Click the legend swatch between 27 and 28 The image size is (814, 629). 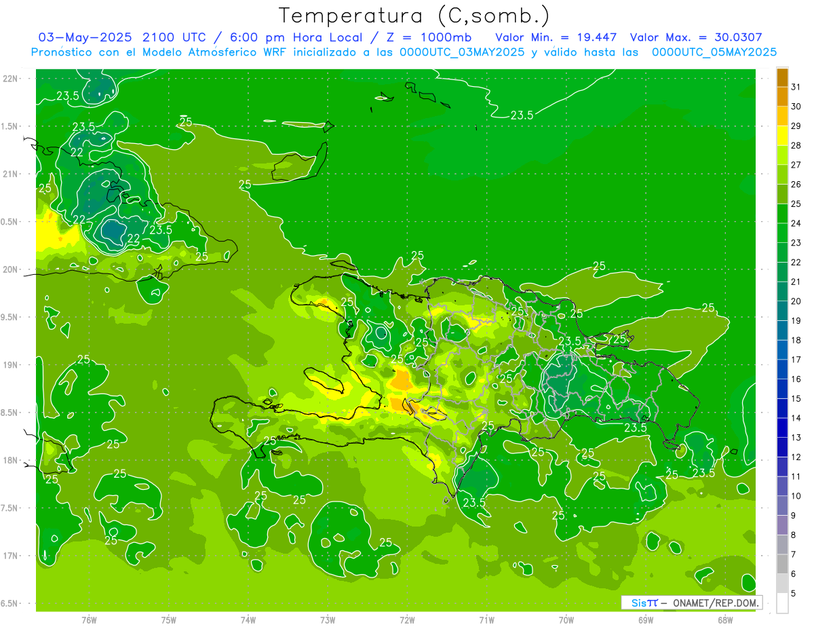pos(782,155)
